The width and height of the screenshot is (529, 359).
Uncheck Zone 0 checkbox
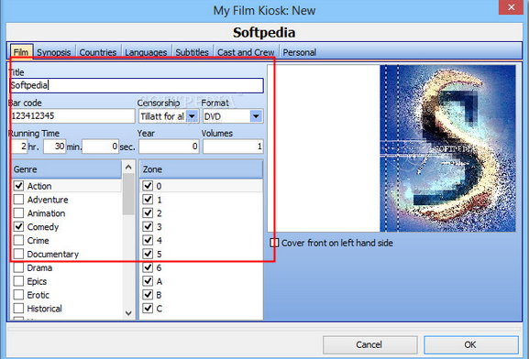[148, 186]
